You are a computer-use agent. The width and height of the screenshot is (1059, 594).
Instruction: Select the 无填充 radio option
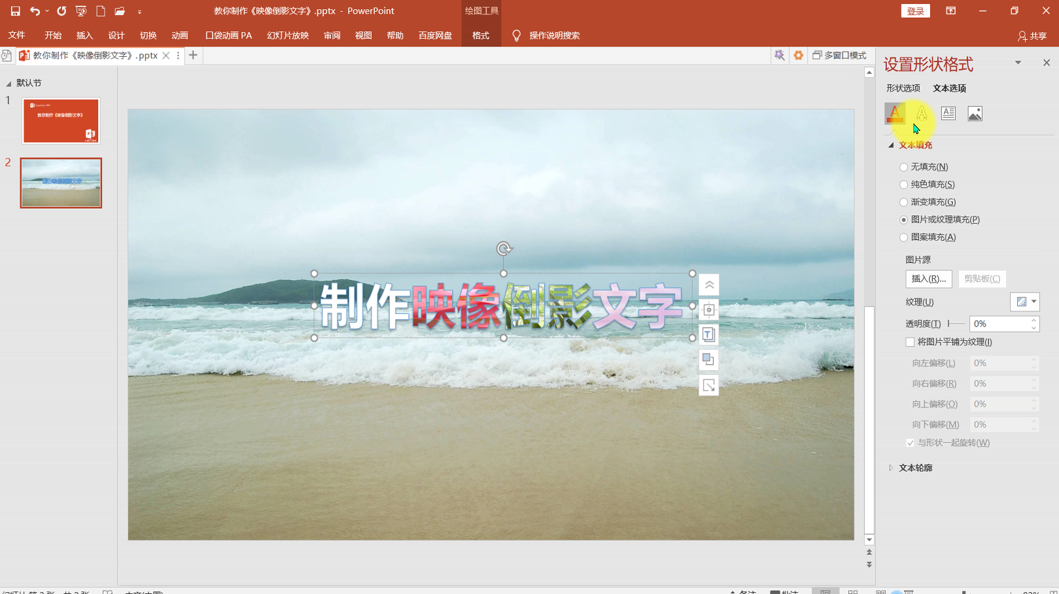[903, 167]
